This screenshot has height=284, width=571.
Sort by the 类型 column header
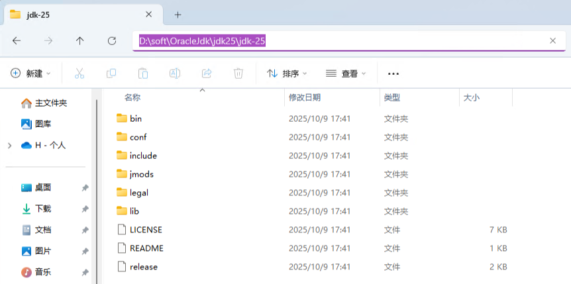[x=392, y=97]
